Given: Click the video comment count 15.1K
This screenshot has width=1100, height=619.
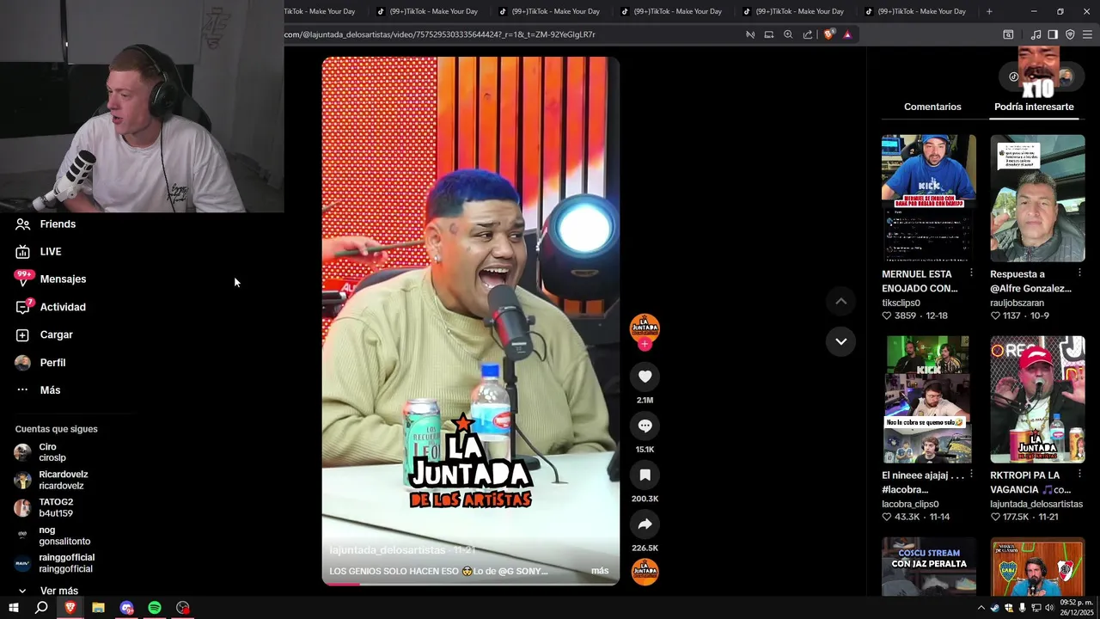Looking at the screenshot, I should [645, 449].
